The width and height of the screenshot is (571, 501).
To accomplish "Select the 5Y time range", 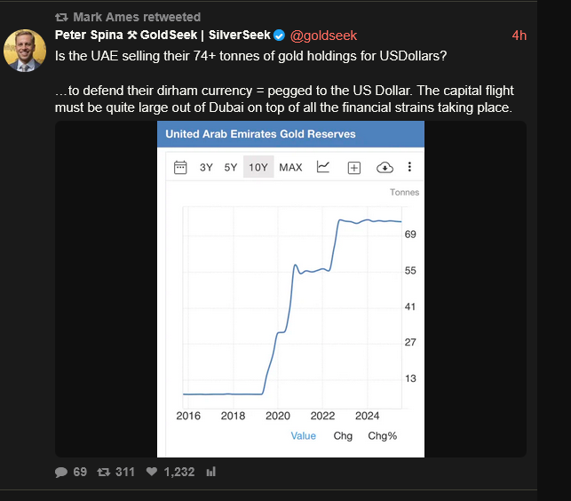I will tap(231, 167).
